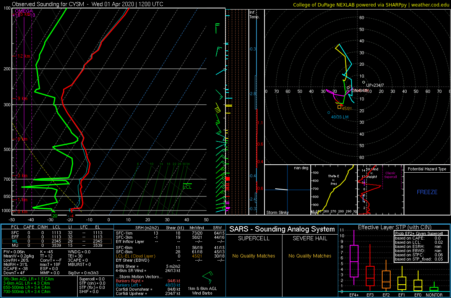Screen dimensions: 451x298
Task: Click the orange EF2 box in the STP plot
Action: pyautogui.click(x=386, y=280)
